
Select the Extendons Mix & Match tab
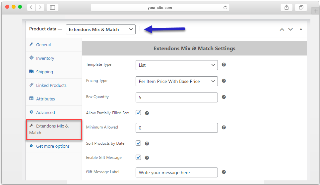click(x=54, y=129)
